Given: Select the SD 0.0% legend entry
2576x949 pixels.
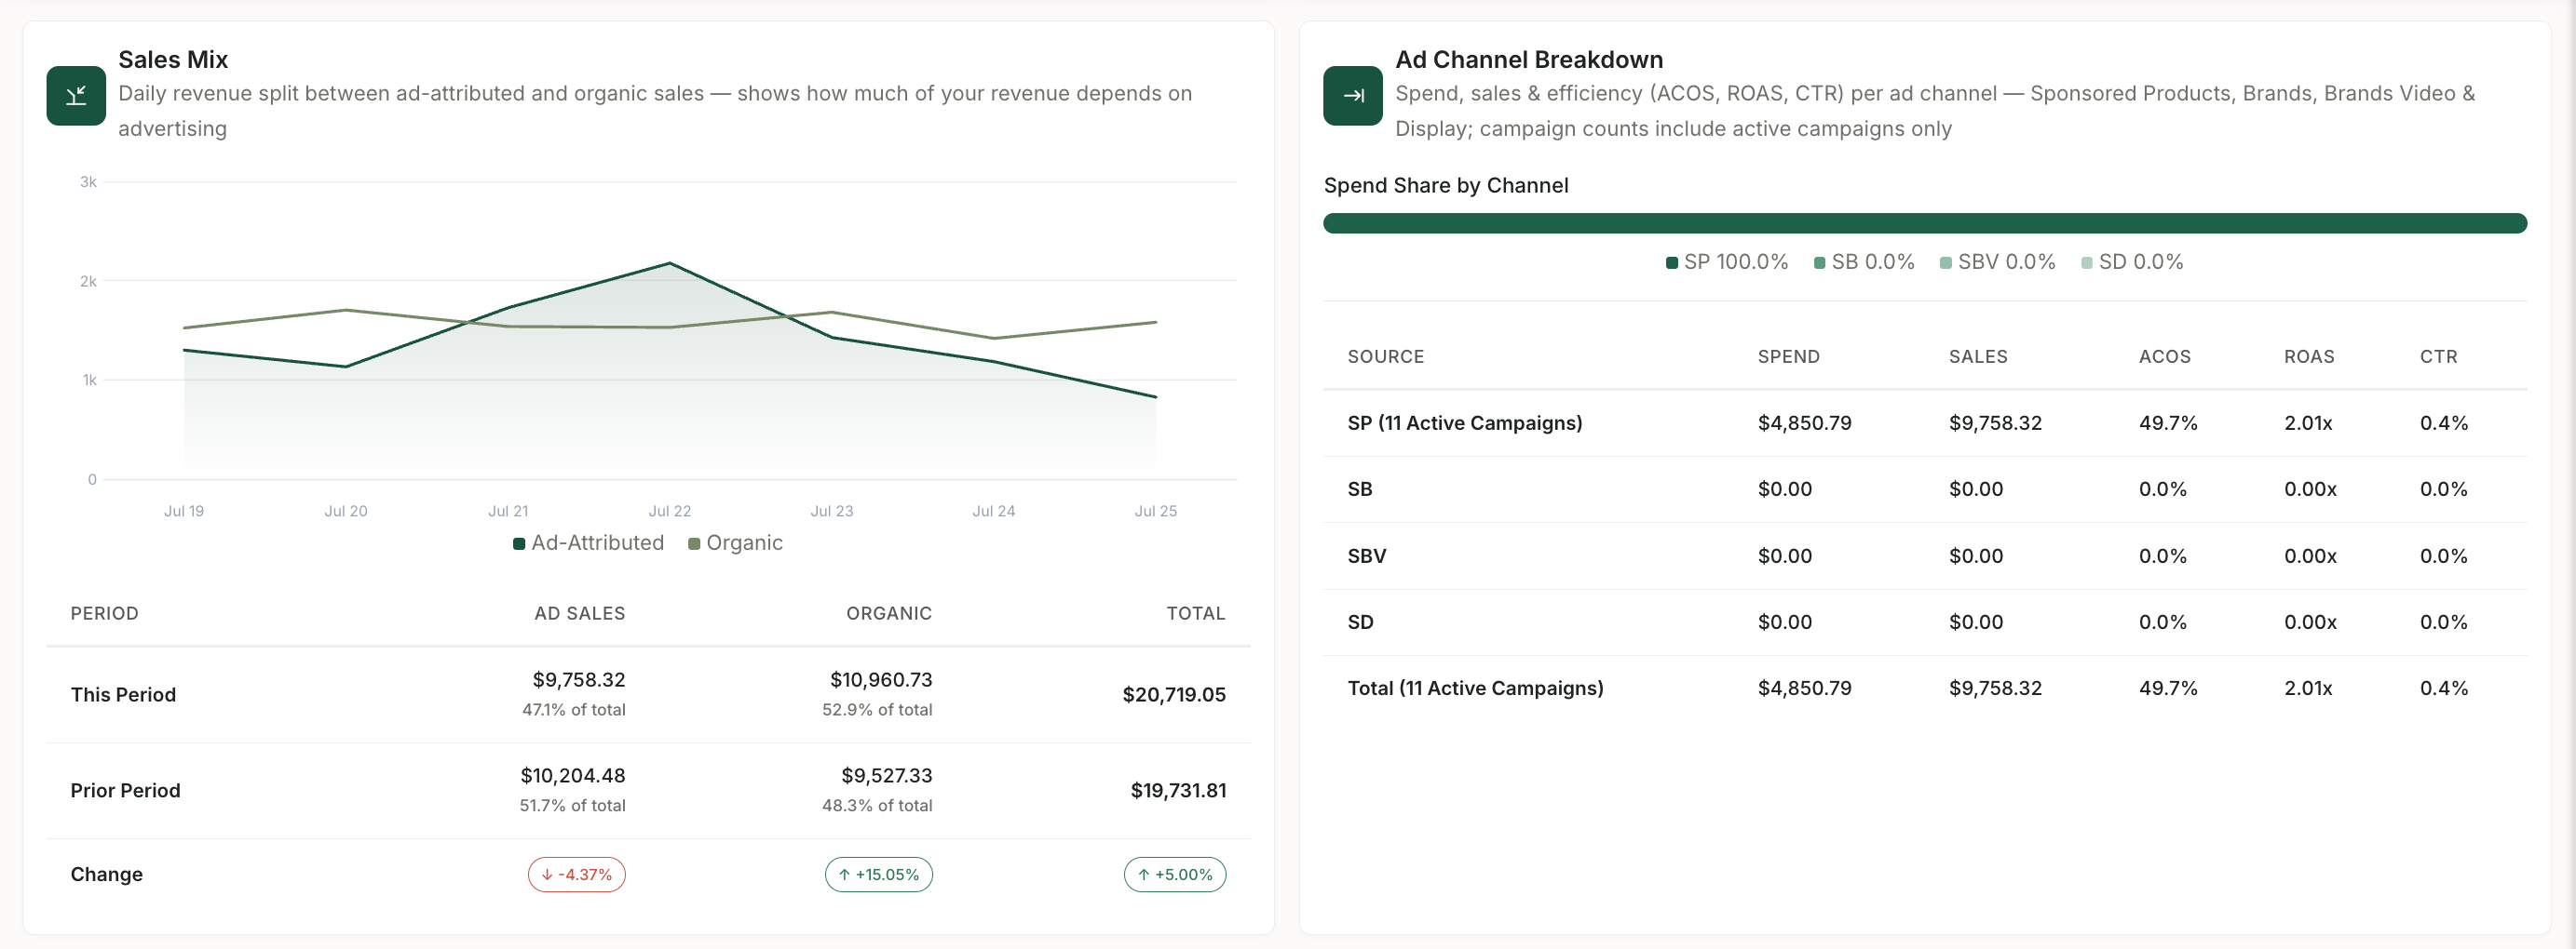Looking at the screenshot, I should click(x=2132, y=261).
